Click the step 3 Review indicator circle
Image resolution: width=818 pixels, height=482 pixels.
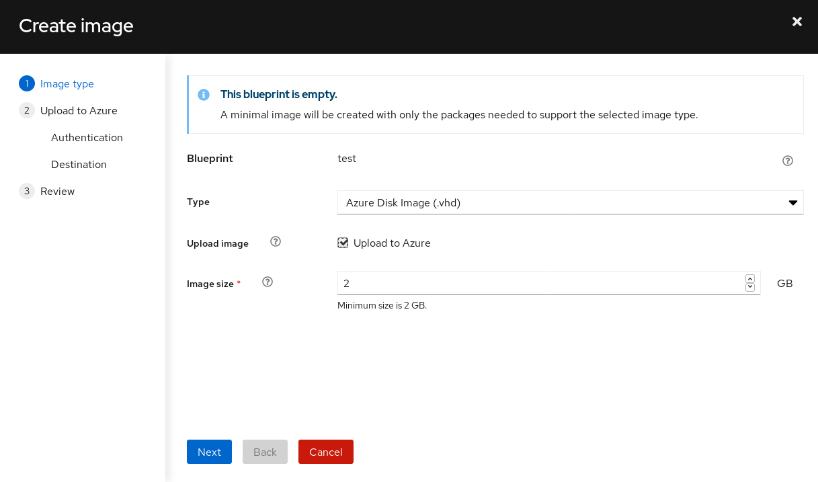click(x=27, y=191)
